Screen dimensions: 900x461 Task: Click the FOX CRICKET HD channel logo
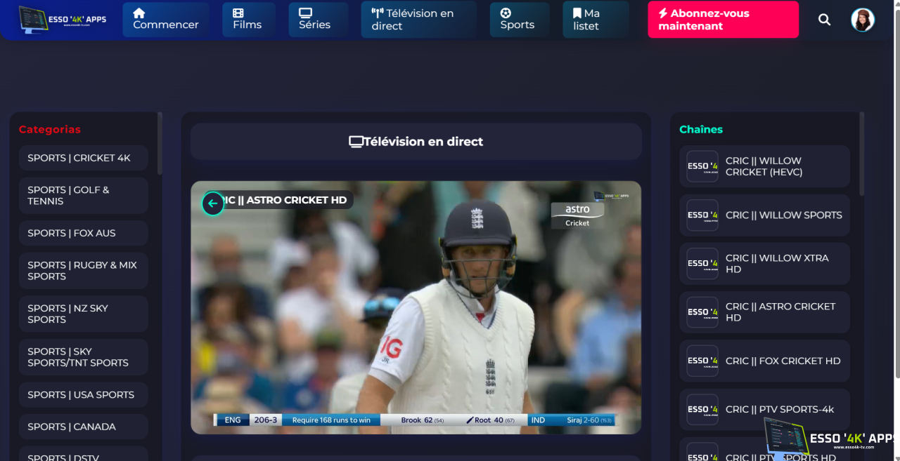[702, 361]
